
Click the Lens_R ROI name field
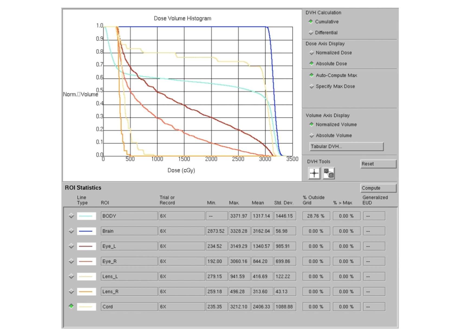129,291
